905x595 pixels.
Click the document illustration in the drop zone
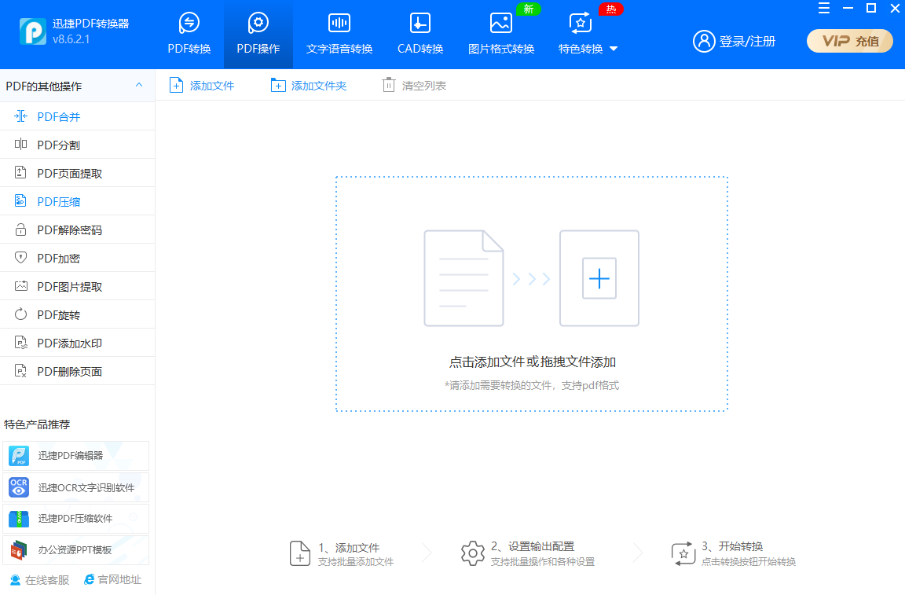(464, 278)
